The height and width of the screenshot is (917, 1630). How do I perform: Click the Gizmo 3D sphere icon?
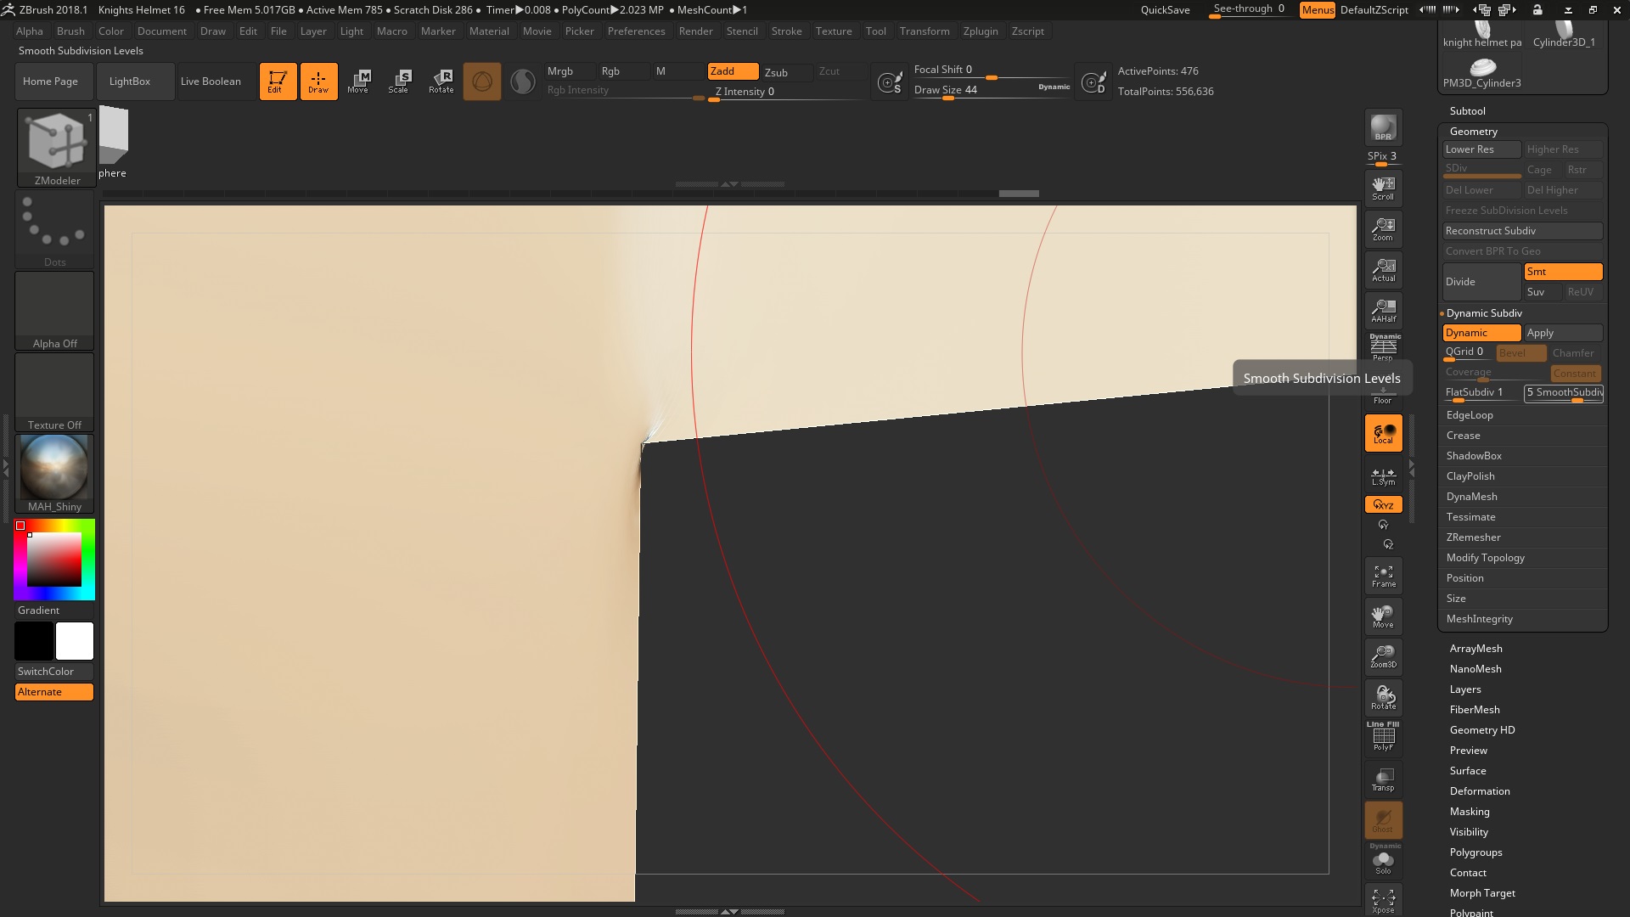(x=482, y=81)
